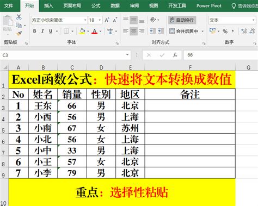Click the phonetic guide wén icon
The height and width of the screenshot is (206, 258).
click(110, 31)
